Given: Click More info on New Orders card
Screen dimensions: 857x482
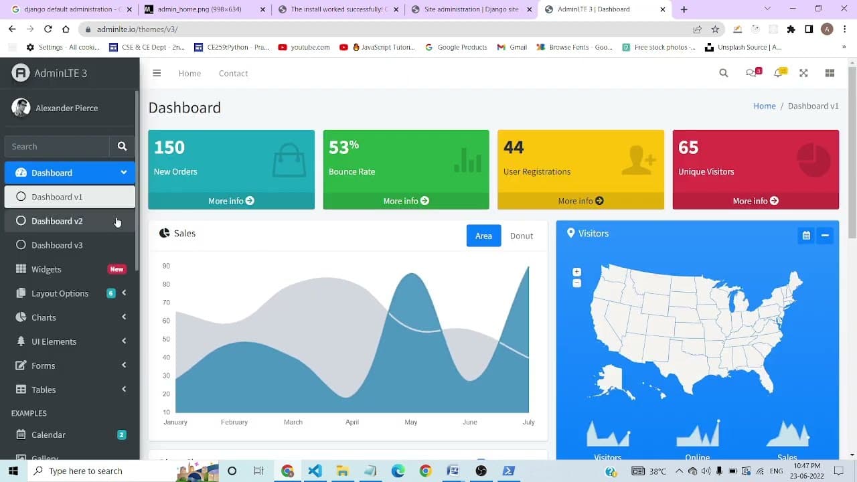Looking at the screenshot, I should coord(231,201).
